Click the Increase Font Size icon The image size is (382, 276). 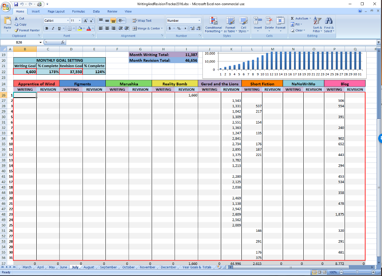click(86, 21)
